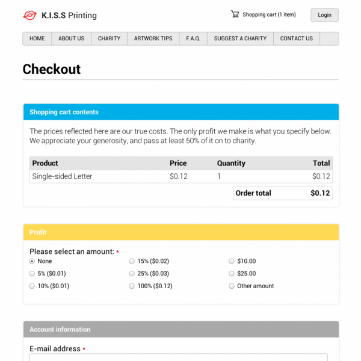Navigate to the Charity menu item
This screenshot has width=361, height=361.
coord(109,39)
